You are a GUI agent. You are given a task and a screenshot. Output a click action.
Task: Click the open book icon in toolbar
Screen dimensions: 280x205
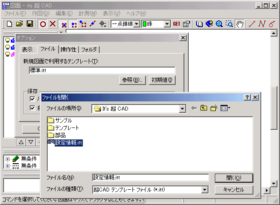point(199,24)
